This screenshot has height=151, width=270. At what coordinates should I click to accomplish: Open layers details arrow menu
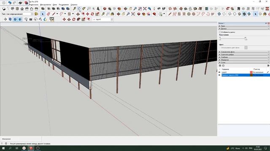click(x=268, y=65)
